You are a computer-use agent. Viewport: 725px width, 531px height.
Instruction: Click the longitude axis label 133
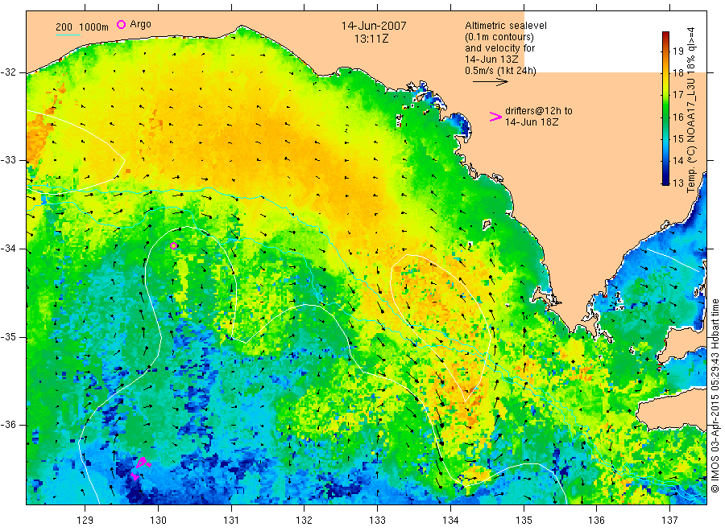[x=377, y=521]
